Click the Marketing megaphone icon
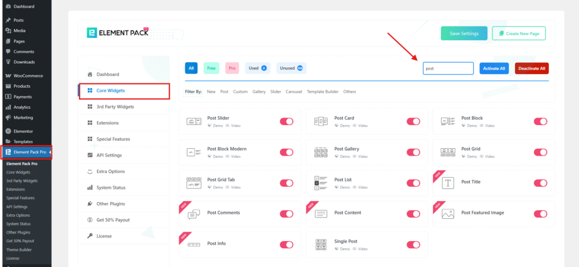Image resolution: width=579 pixels, height=267 pixels. (x=8, y=118)
